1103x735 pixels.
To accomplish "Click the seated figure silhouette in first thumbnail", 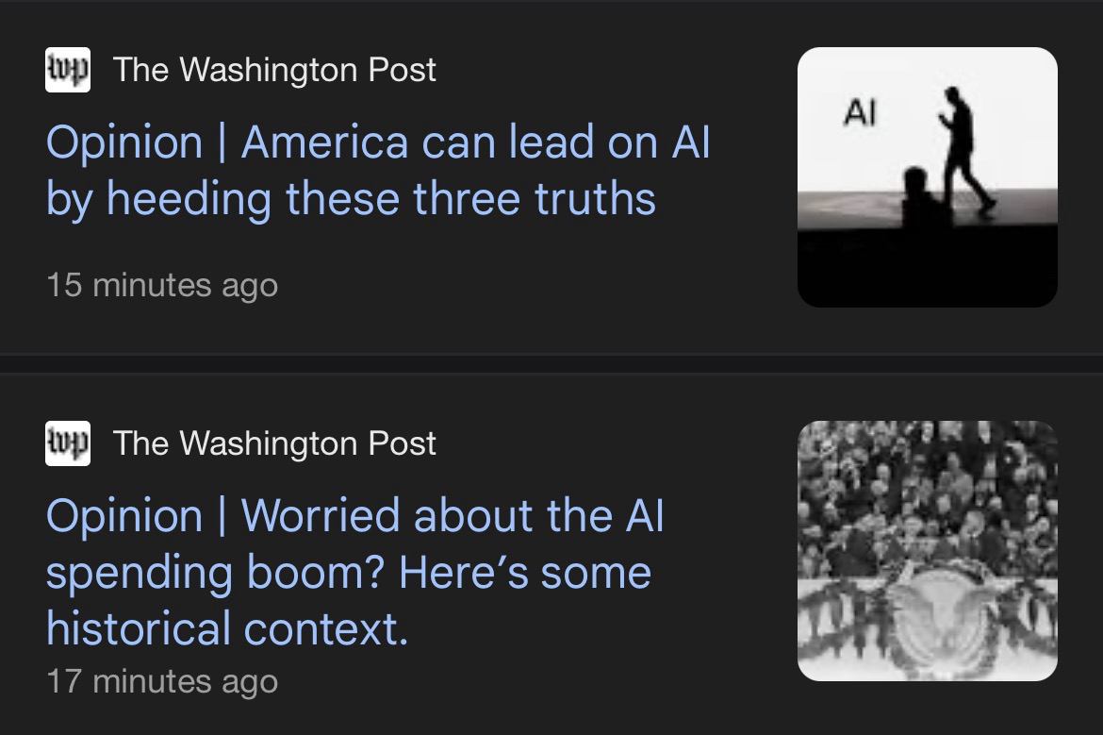I will (914, 195).
